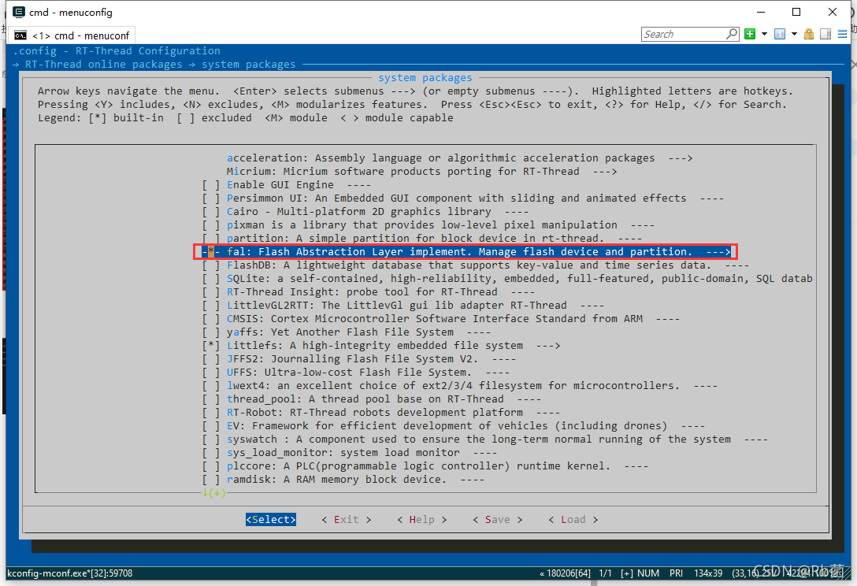The width and height of the screenshot is (857, 586).
Task: Toggle the SQLite checkbox
Action: click(x=211, y=278)
